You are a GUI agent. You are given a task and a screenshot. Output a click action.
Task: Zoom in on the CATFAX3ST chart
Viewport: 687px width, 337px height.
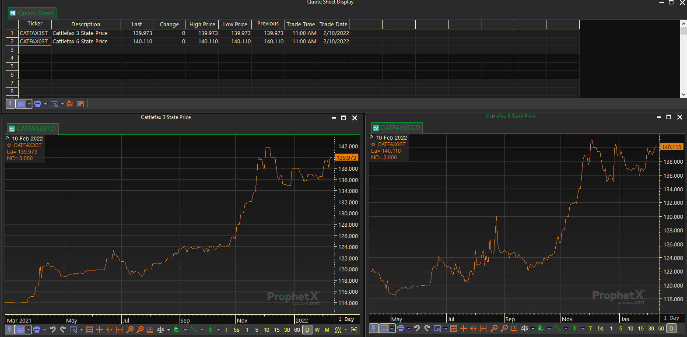point(130,330)
